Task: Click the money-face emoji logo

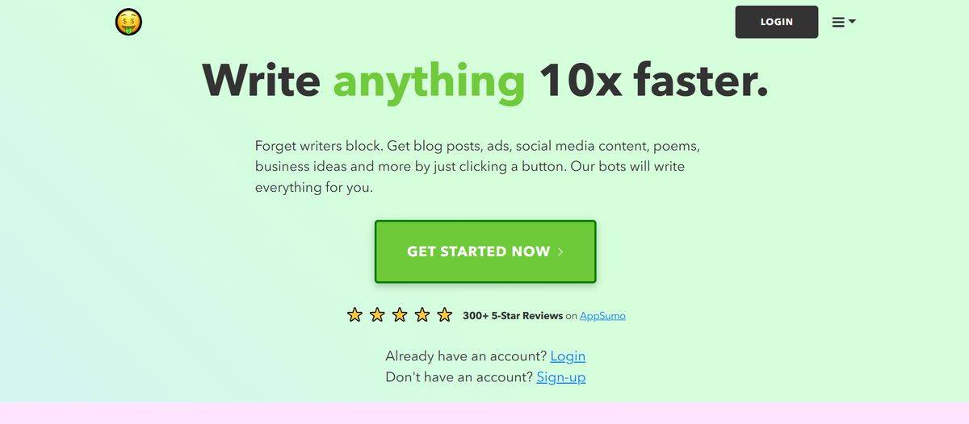Action: click(128, 23)
